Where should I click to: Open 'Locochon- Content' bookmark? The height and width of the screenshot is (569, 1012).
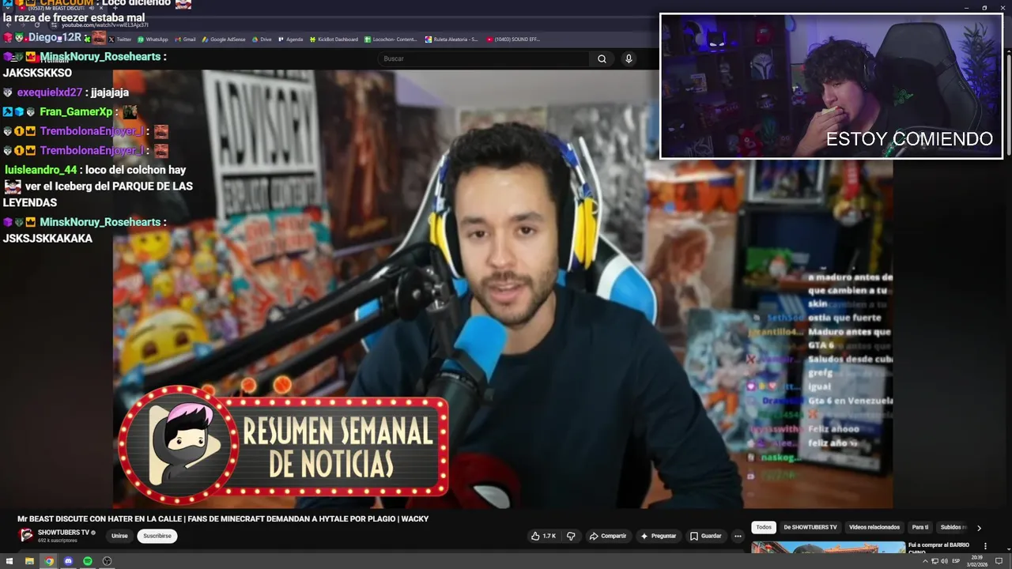[391, 40]
